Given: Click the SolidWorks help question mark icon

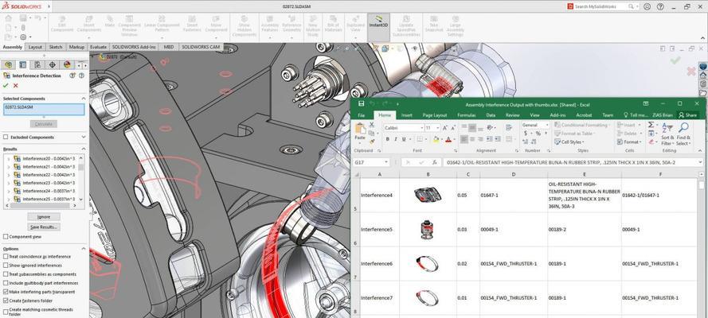Looking at the screenshot, I should [660, 6].
